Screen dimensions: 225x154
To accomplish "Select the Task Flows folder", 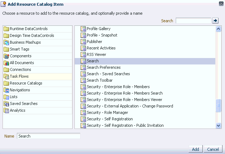I will (x=37, y=77).
